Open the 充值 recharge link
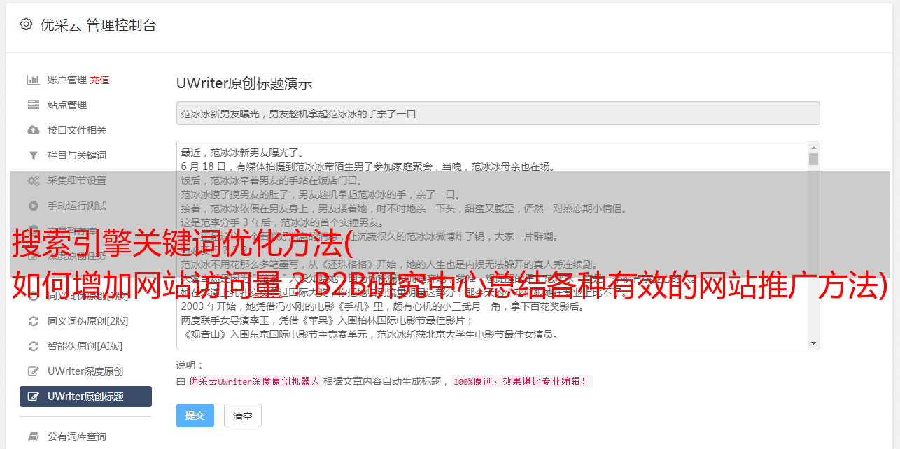 99,80
